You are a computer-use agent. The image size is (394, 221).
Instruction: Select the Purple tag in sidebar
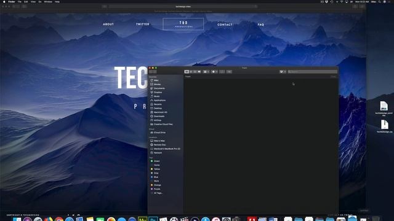[x=155, y=189]
